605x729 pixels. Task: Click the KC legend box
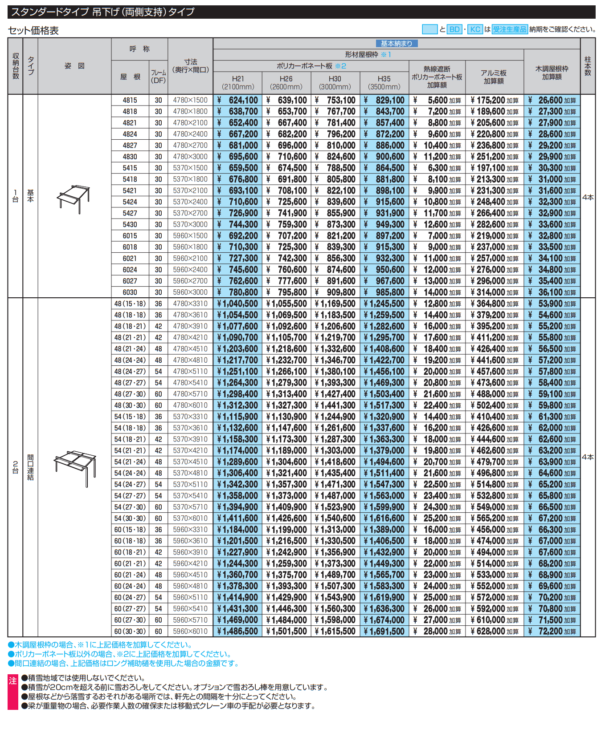pyautogui.click(x=475, y=29)
